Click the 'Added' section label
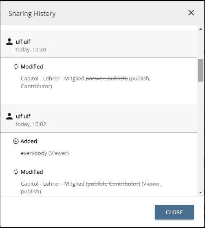Image resolution: width=205 pixels, height=228 pixels. pos(29,141)
